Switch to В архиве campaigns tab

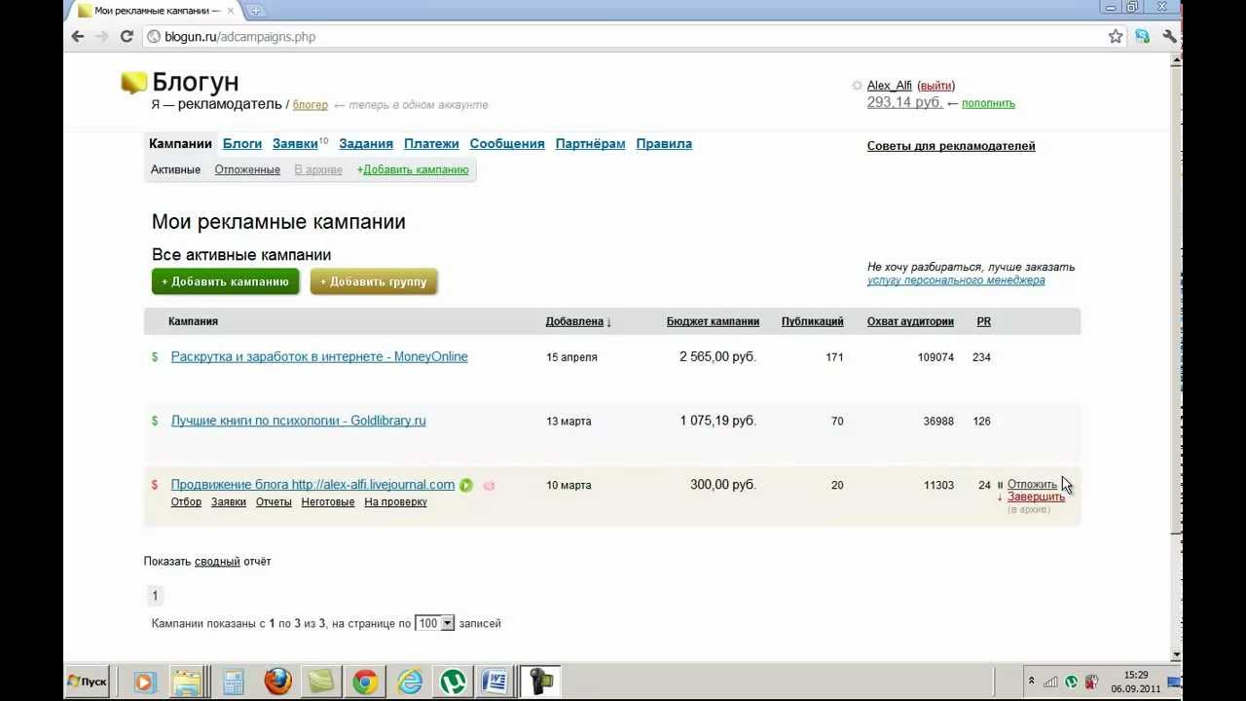click(x=318, y=169)
